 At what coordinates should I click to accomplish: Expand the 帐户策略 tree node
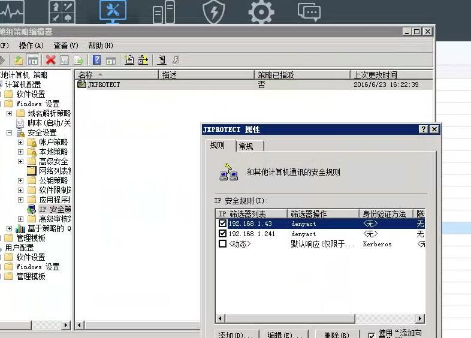tap(21, 142)
